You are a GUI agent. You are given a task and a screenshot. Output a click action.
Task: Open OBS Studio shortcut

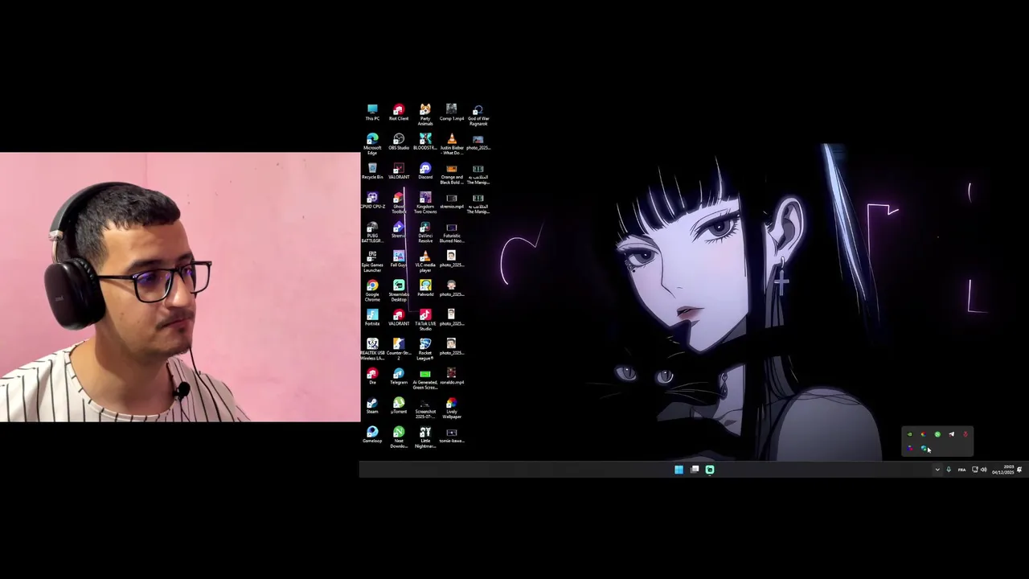tap(399, 142)
